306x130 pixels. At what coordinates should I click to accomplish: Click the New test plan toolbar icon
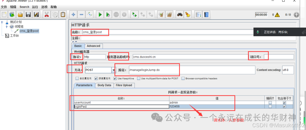tap(4, 14)
